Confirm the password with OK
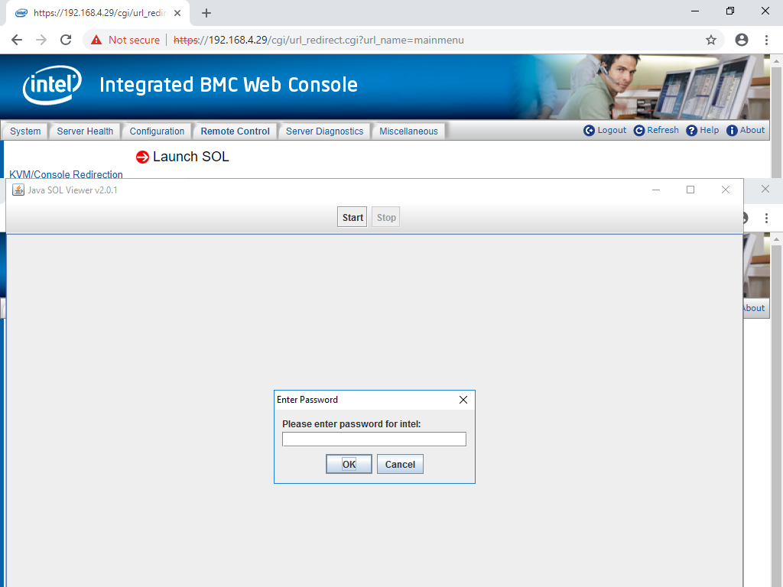The height and width of the screenshot is (587, 783). click(349, 464)
